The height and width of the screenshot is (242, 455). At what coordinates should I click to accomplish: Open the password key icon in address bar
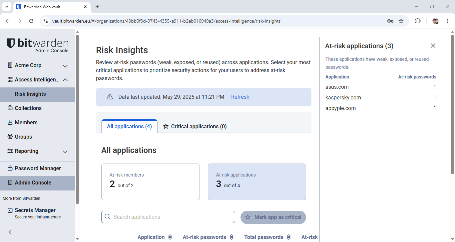(x=390, y=21)
